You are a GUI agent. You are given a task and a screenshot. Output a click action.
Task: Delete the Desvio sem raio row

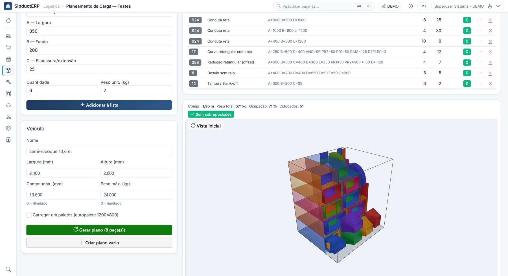[x=490, y=73]
